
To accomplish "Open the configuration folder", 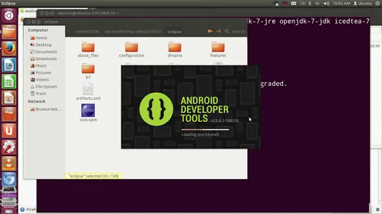I will click(x=132, y=50).
